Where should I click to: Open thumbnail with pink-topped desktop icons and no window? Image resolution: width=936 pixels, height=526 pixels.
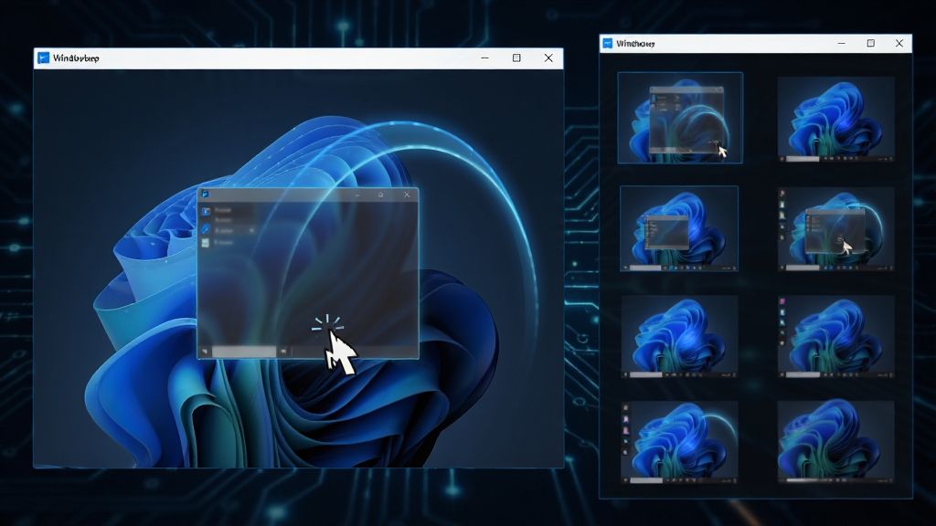[x=835, y=336]
